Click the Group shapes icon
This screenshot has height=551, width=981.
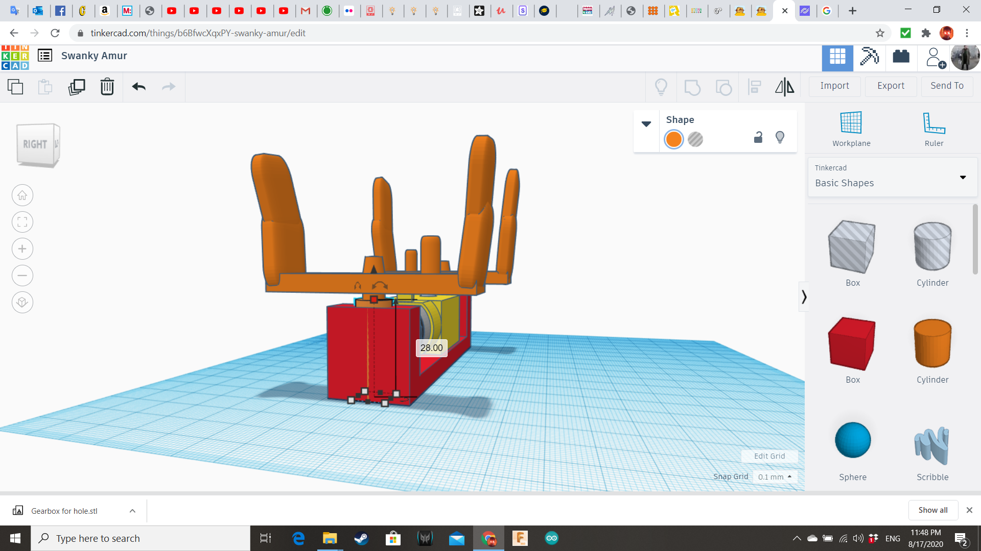[692, 87]
